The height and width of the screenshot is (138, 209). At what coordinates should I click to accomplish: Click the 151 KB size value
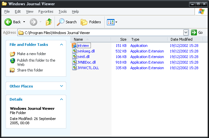121,46
